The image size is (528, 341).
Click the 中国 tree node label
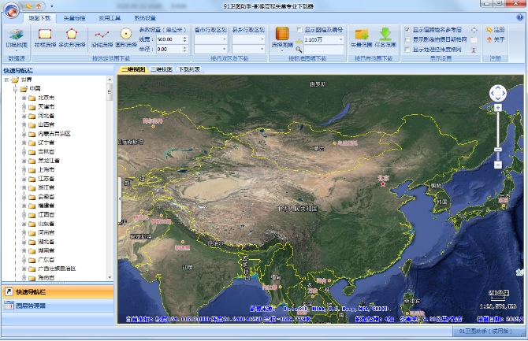35,88
